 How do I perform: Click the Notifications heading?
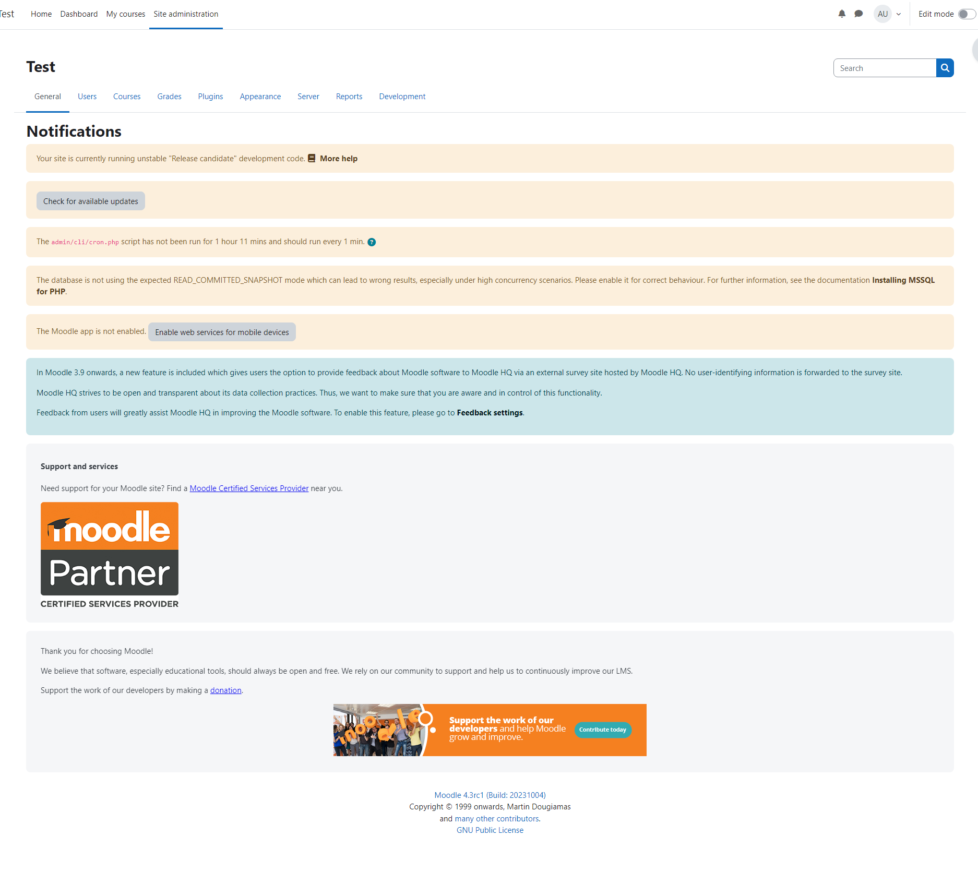(74, 132)
